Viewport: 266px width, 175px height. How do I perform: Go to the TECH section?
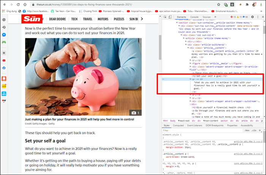[74, 19]
